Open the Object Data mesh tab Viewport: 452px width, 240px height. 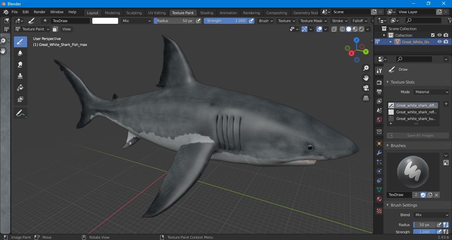[379, 190]
